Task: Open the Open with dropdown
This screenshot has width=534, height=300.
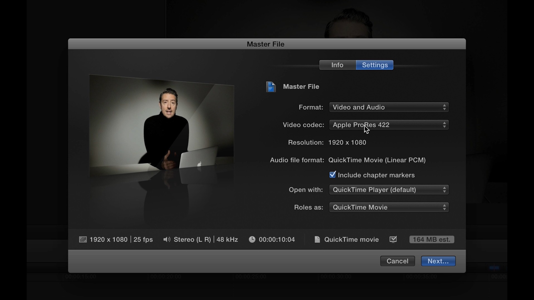Action: click(389, 190)
